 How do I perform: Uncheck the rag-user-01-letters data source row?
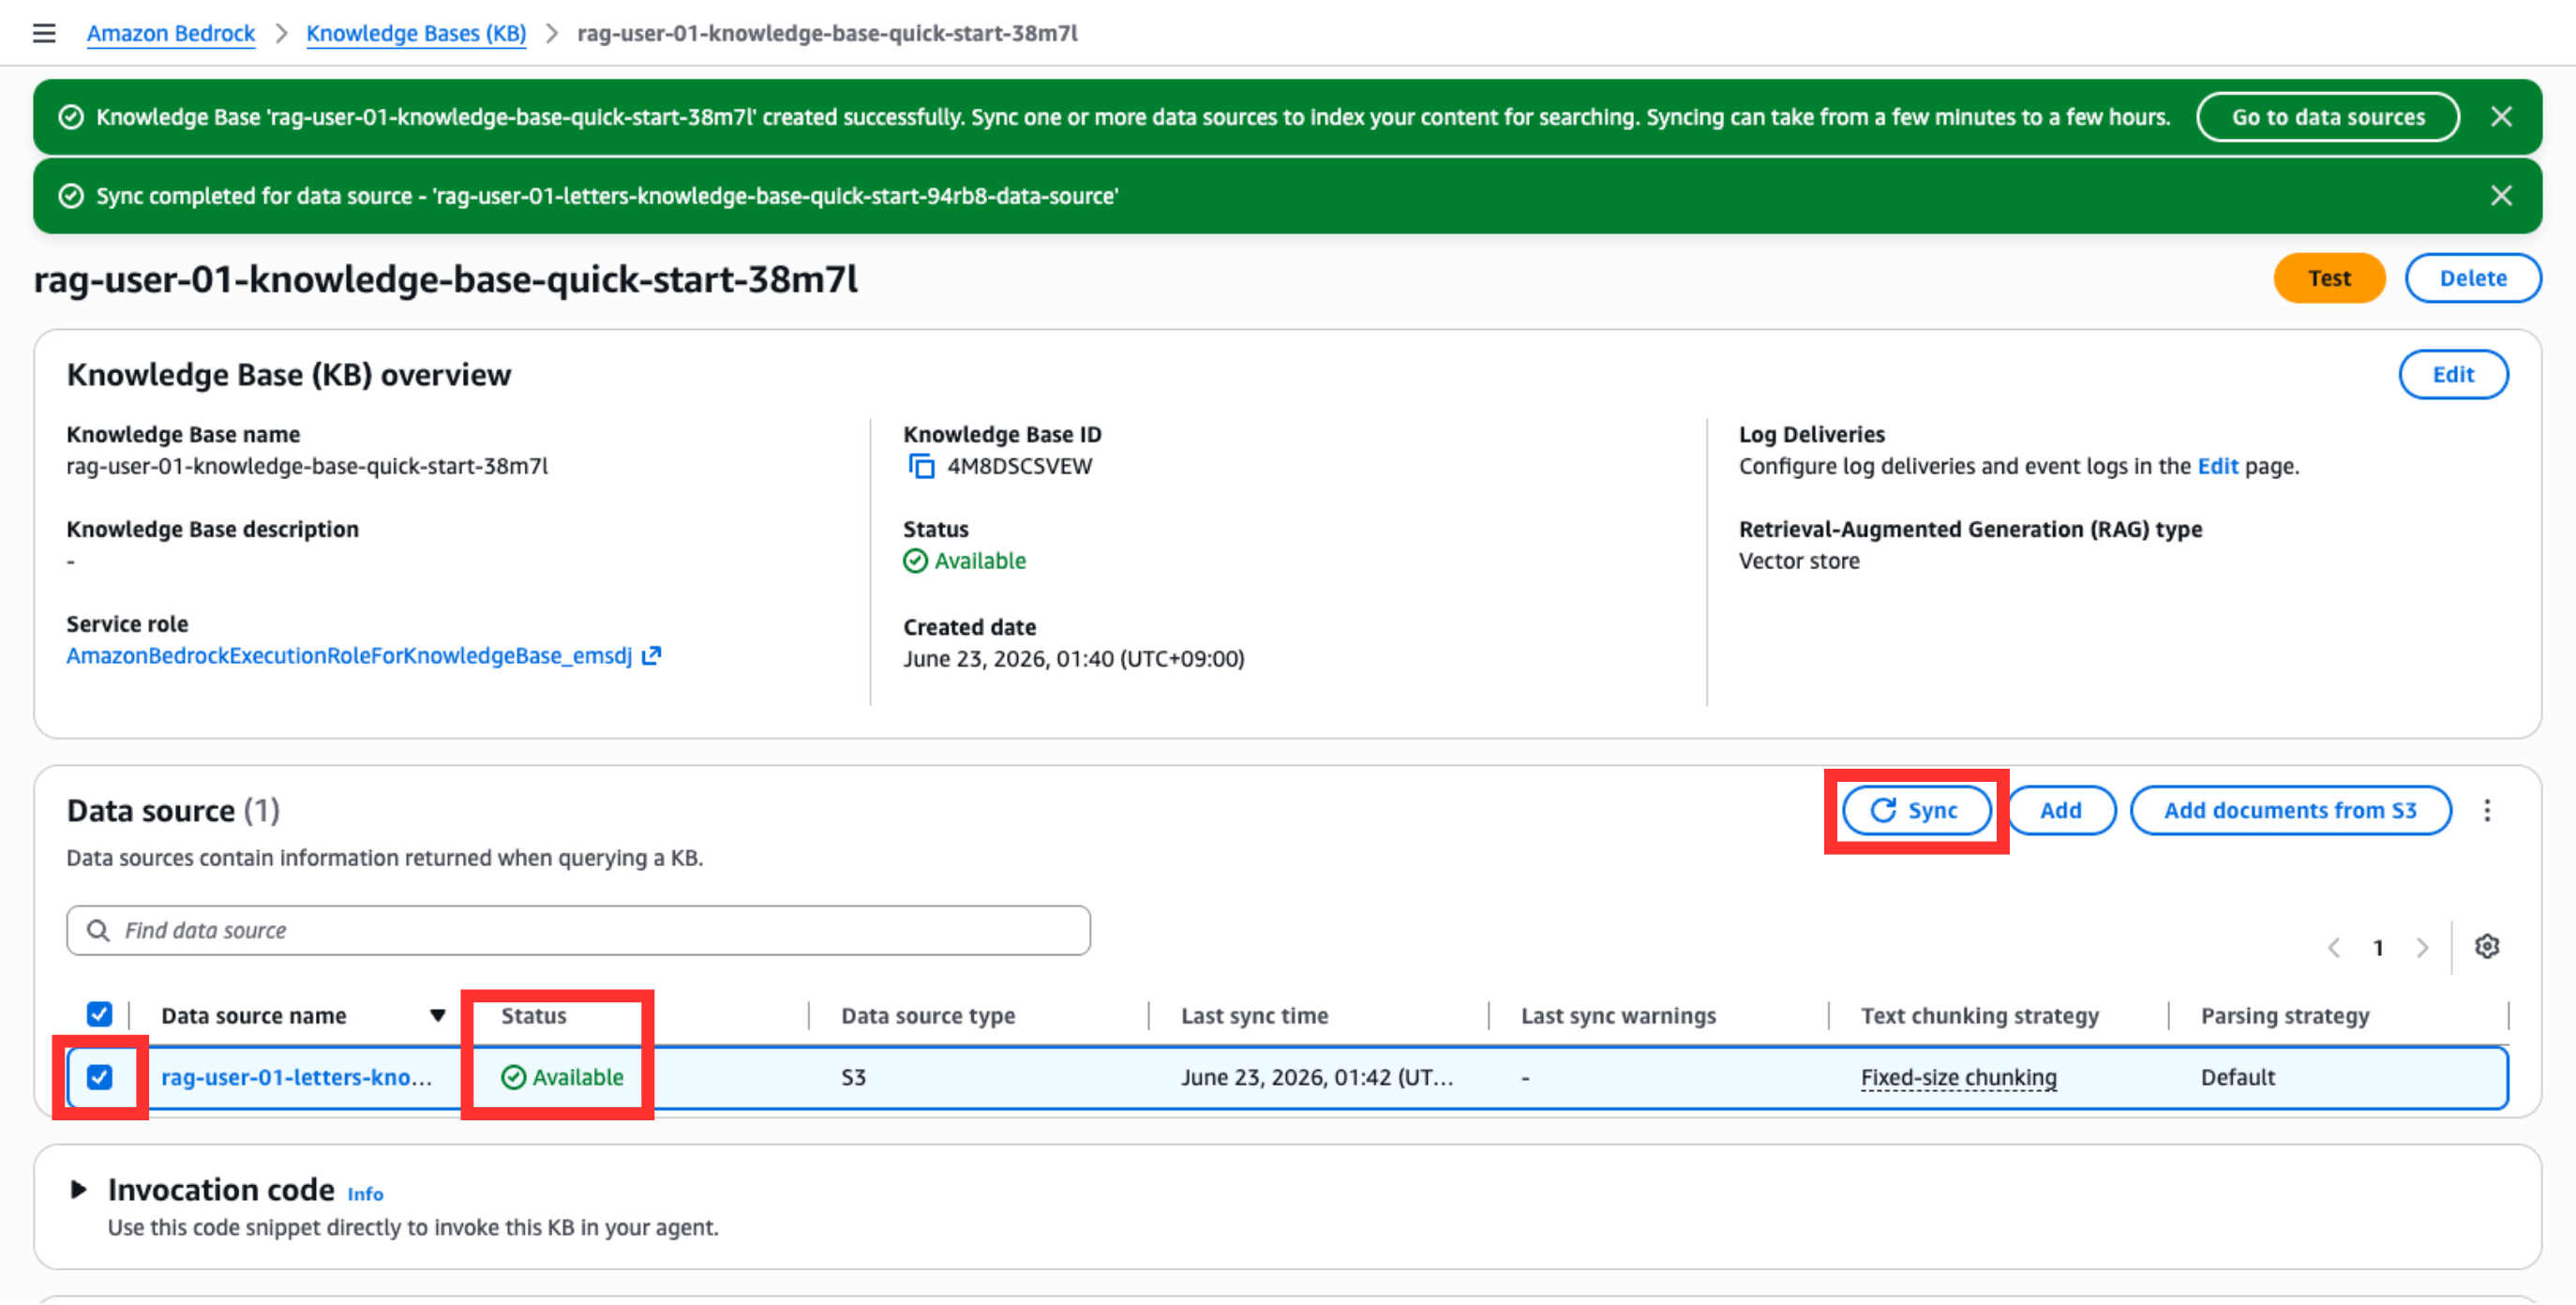click(99, 1076)
